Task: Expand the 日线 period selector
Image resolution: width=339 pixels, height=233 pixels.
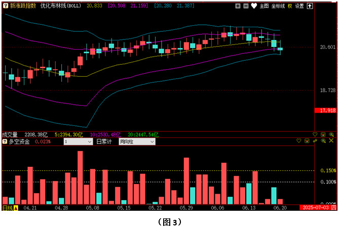Action: click(x=10, y=208)
